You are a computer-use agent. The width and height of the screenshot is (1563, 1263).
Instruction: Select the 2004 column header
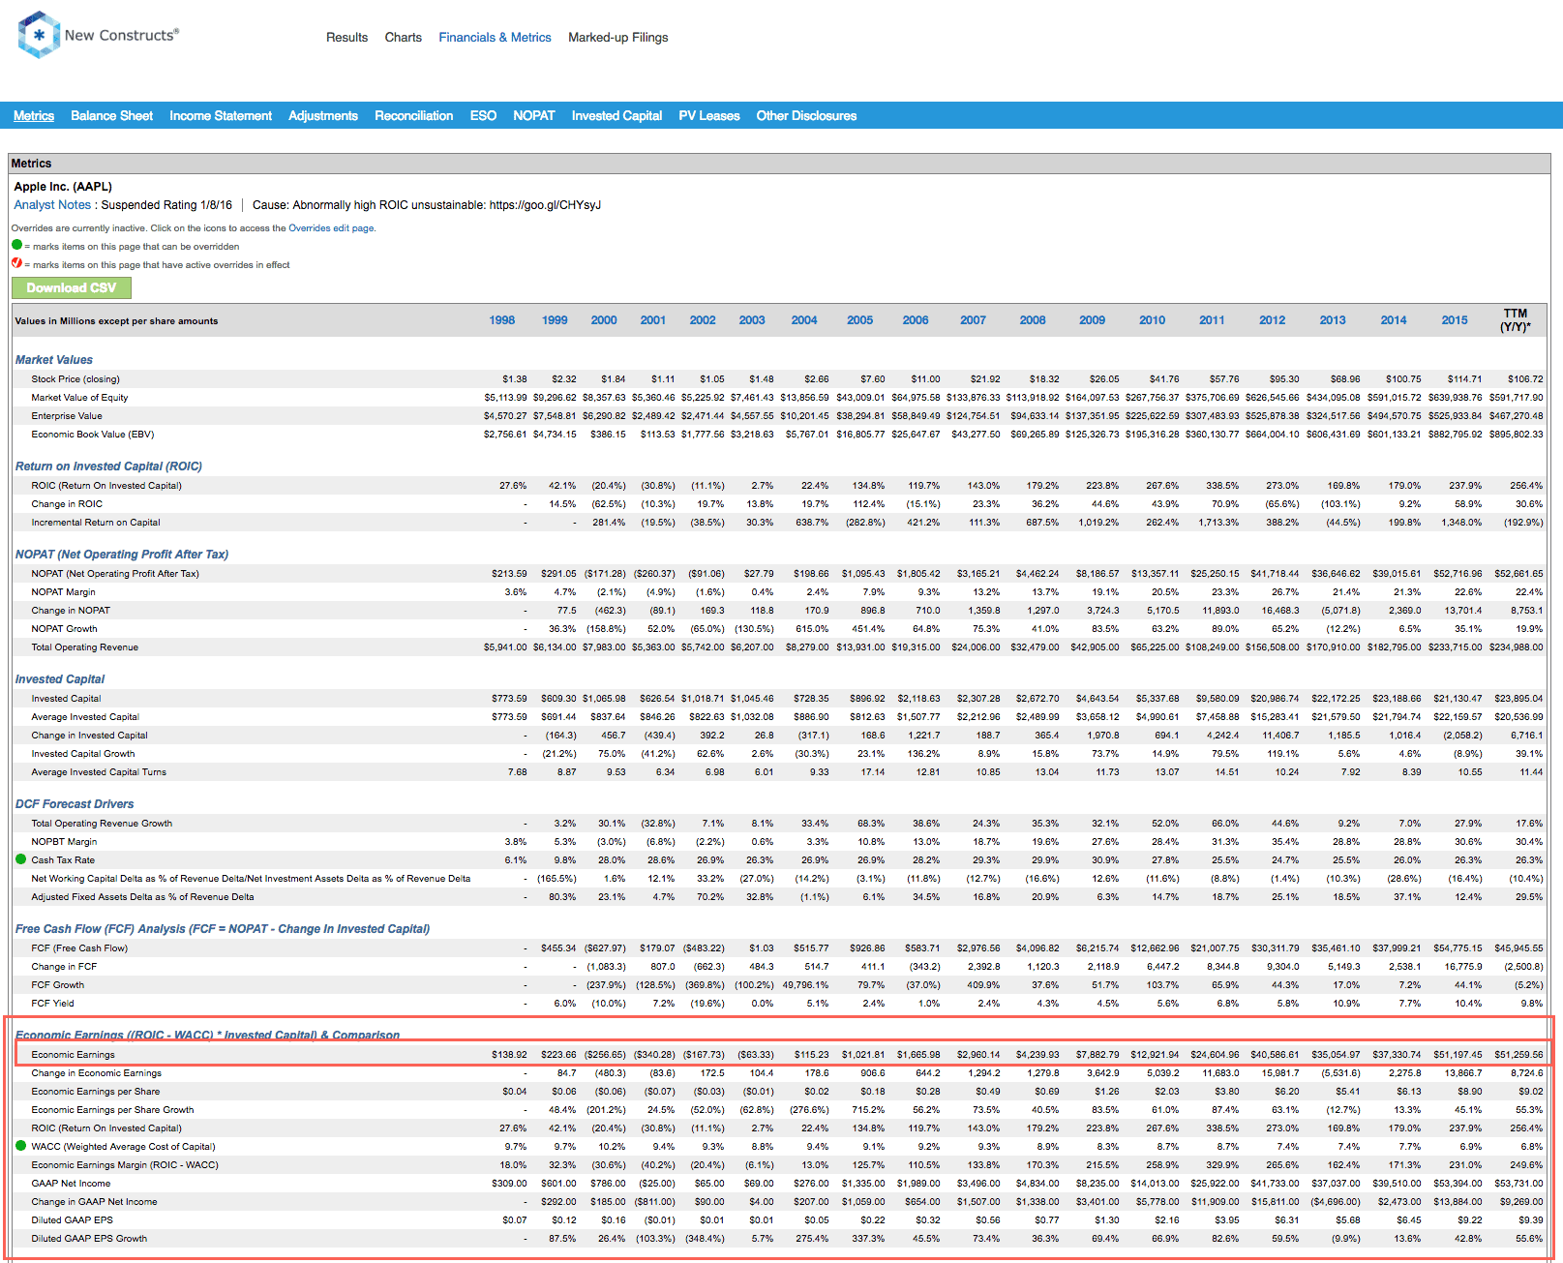804,320
